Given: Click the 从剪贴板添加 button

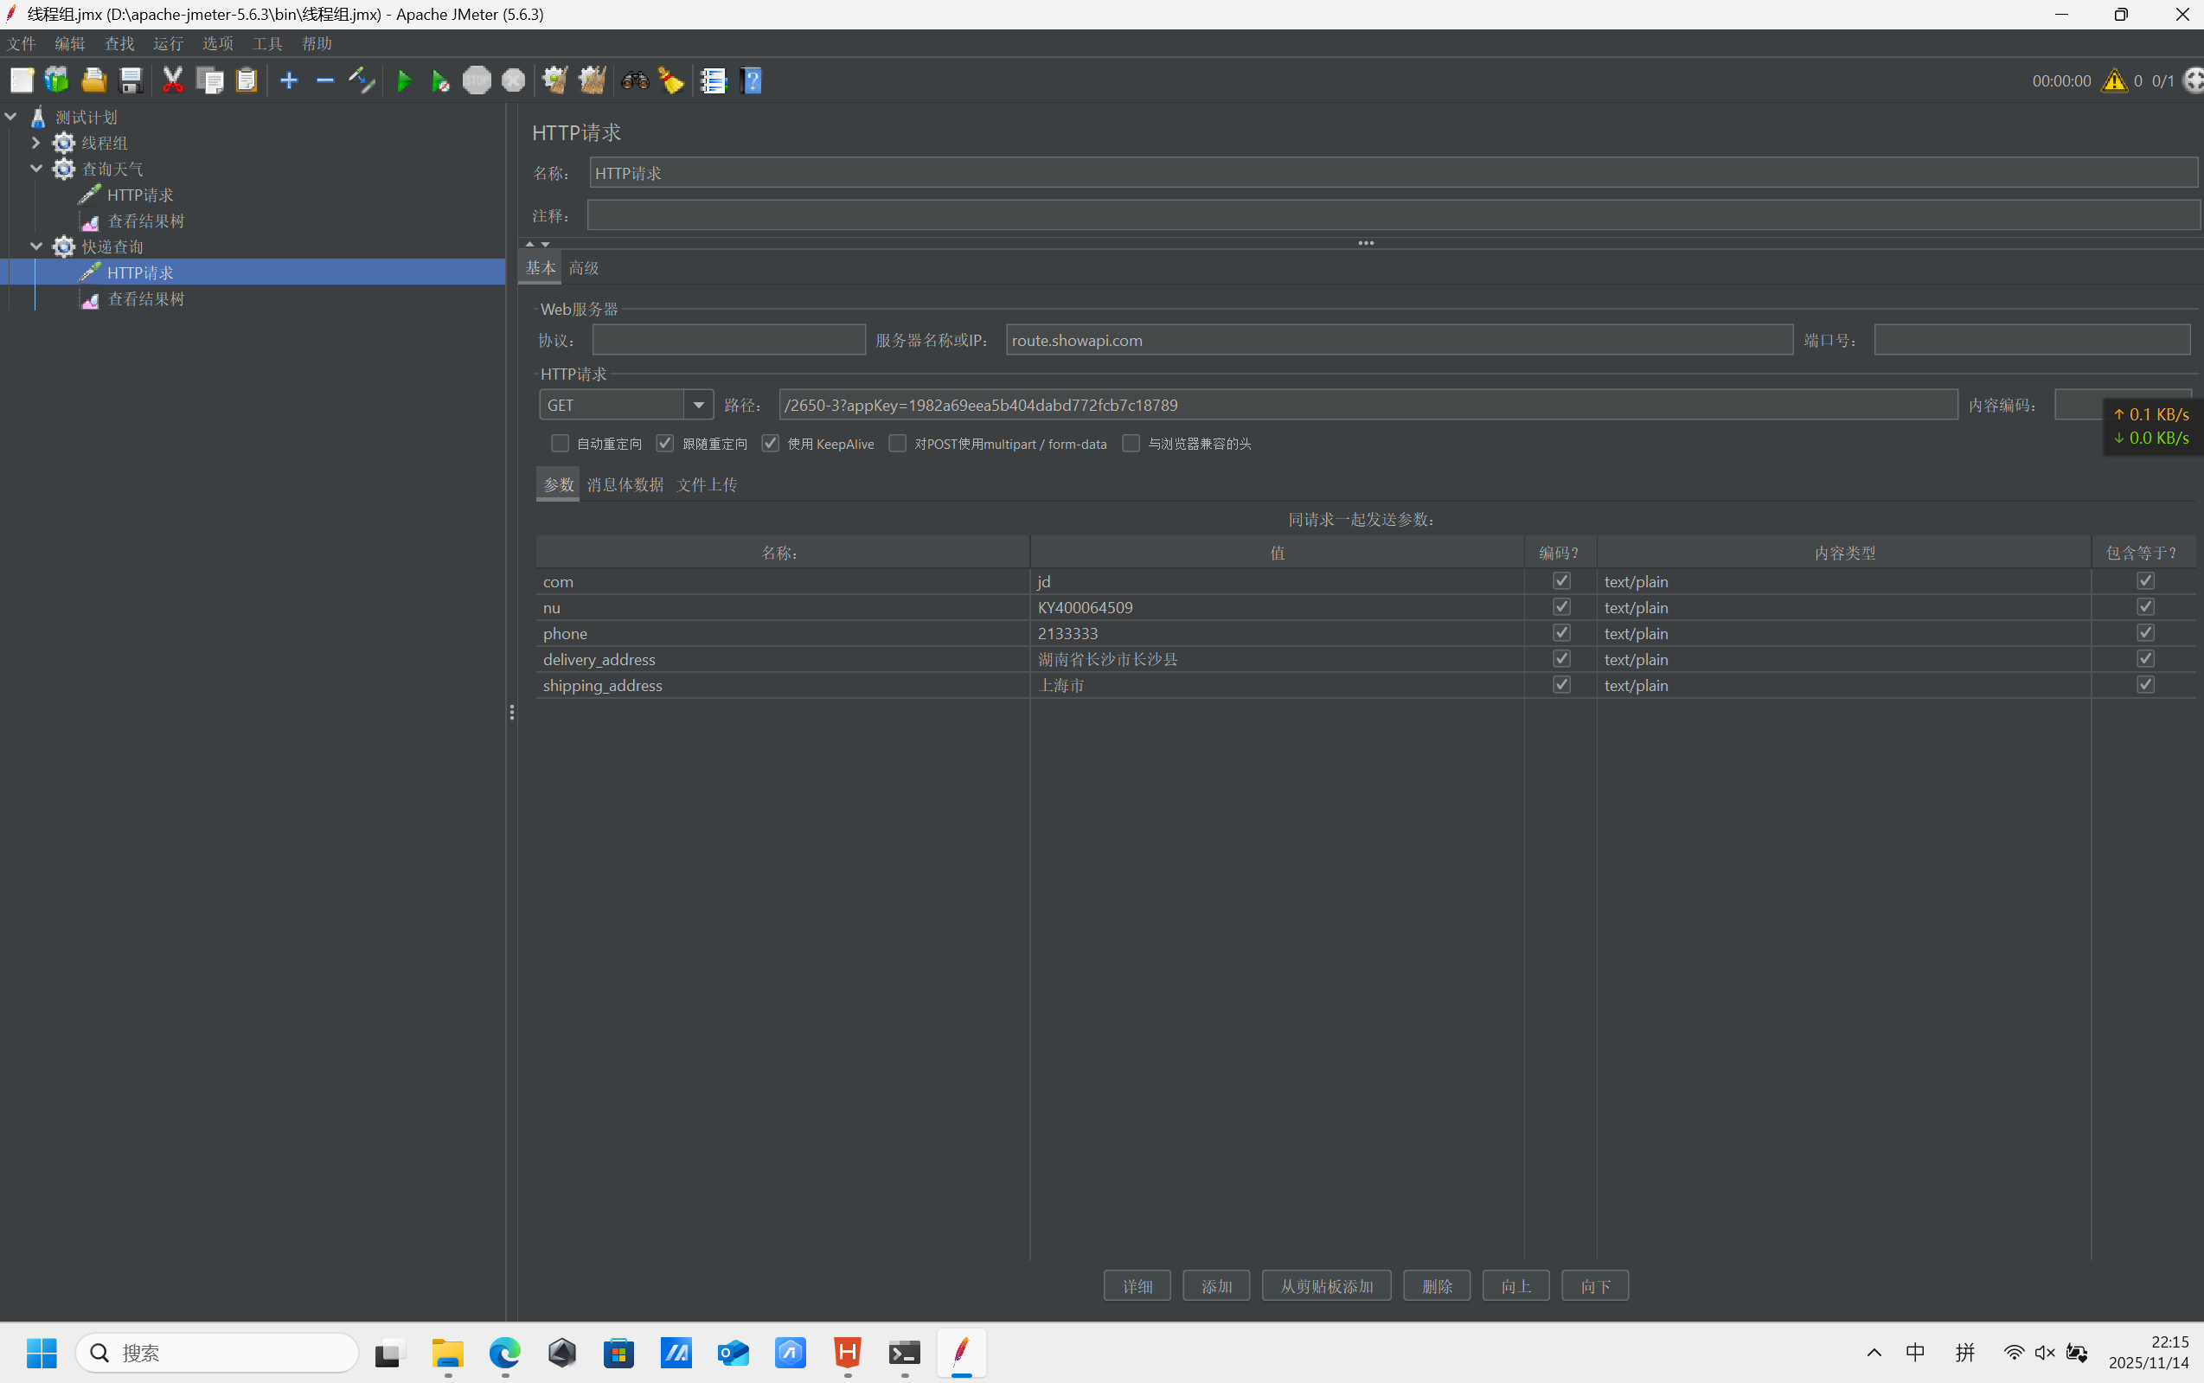Looking at the screenshot, I should [x=1326, y=1286].
